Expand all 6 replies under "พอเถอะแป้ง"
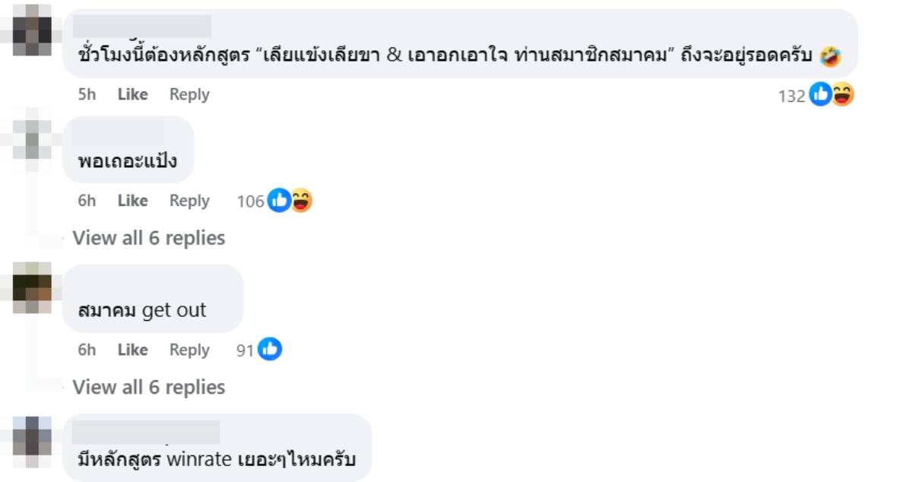This screenshot has width=912, height=482. click(149, 238)
